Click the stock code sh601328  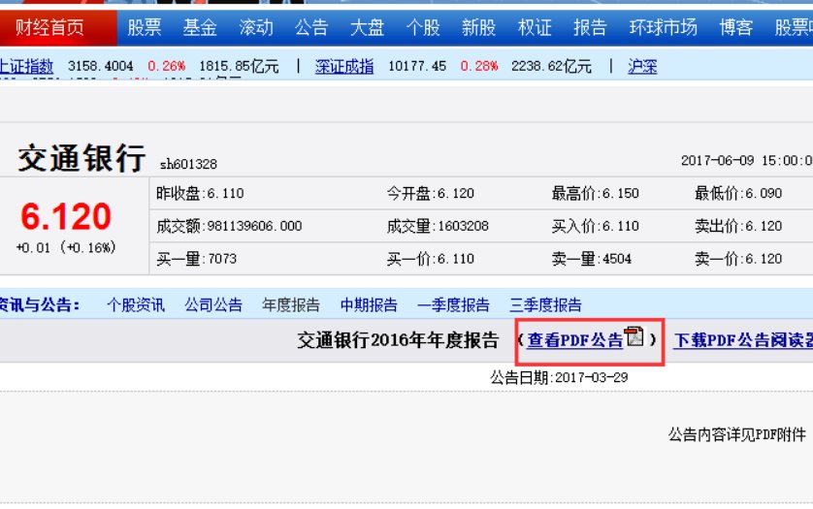click(188, 164)
